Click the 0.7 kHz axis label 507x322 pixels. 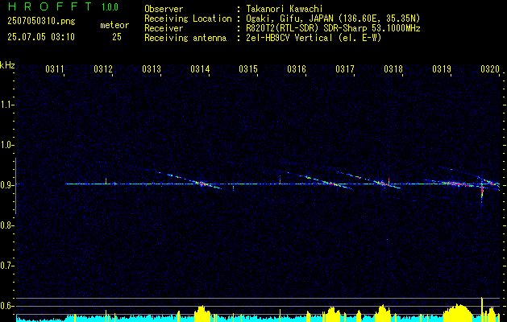(x=6, y=266)
